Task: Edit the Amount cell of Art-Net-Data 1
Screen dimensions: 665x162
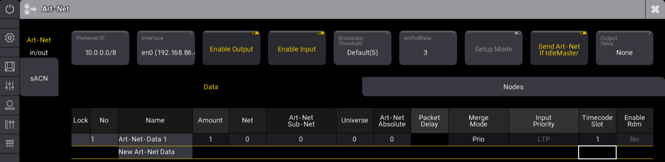Action: (x=210, y=139)
